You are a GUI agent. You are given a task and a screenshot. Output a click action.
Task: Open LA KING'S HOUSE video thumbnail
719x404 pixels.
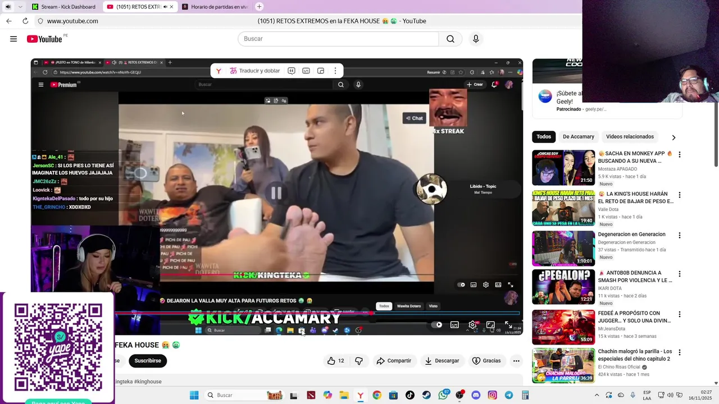pos(563,208)
